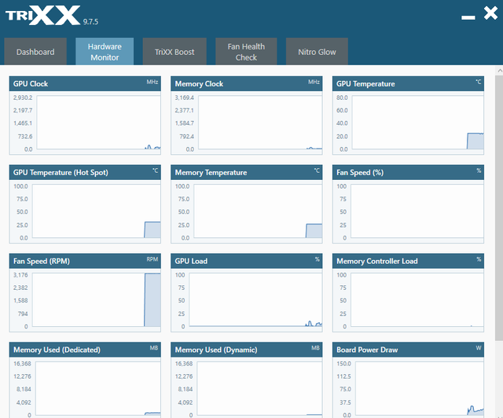This screenshot has width=503, height=418.
Task: Click the 150.0 watt axis value
Action: pos(344,364)
